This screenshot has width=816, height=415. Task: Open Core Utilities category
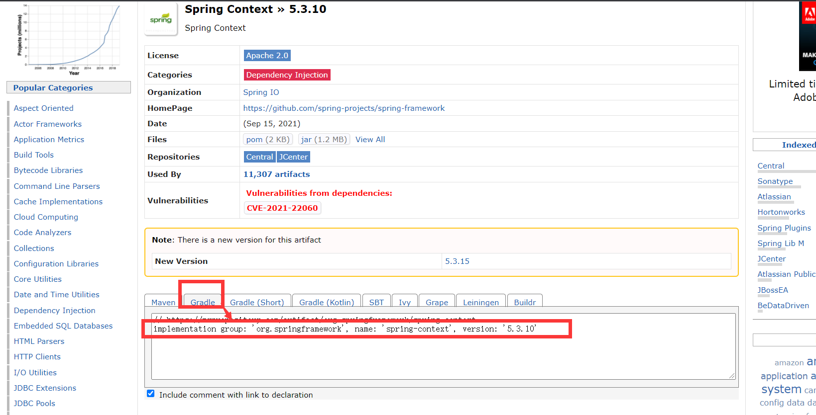[x=38, y=279]
